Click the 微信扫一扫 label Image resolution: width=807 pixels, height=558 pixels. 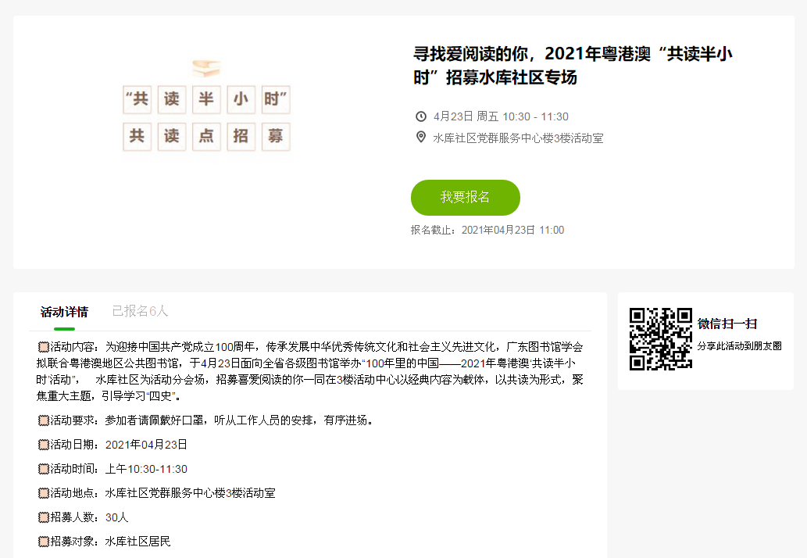[x=727, y=324]
